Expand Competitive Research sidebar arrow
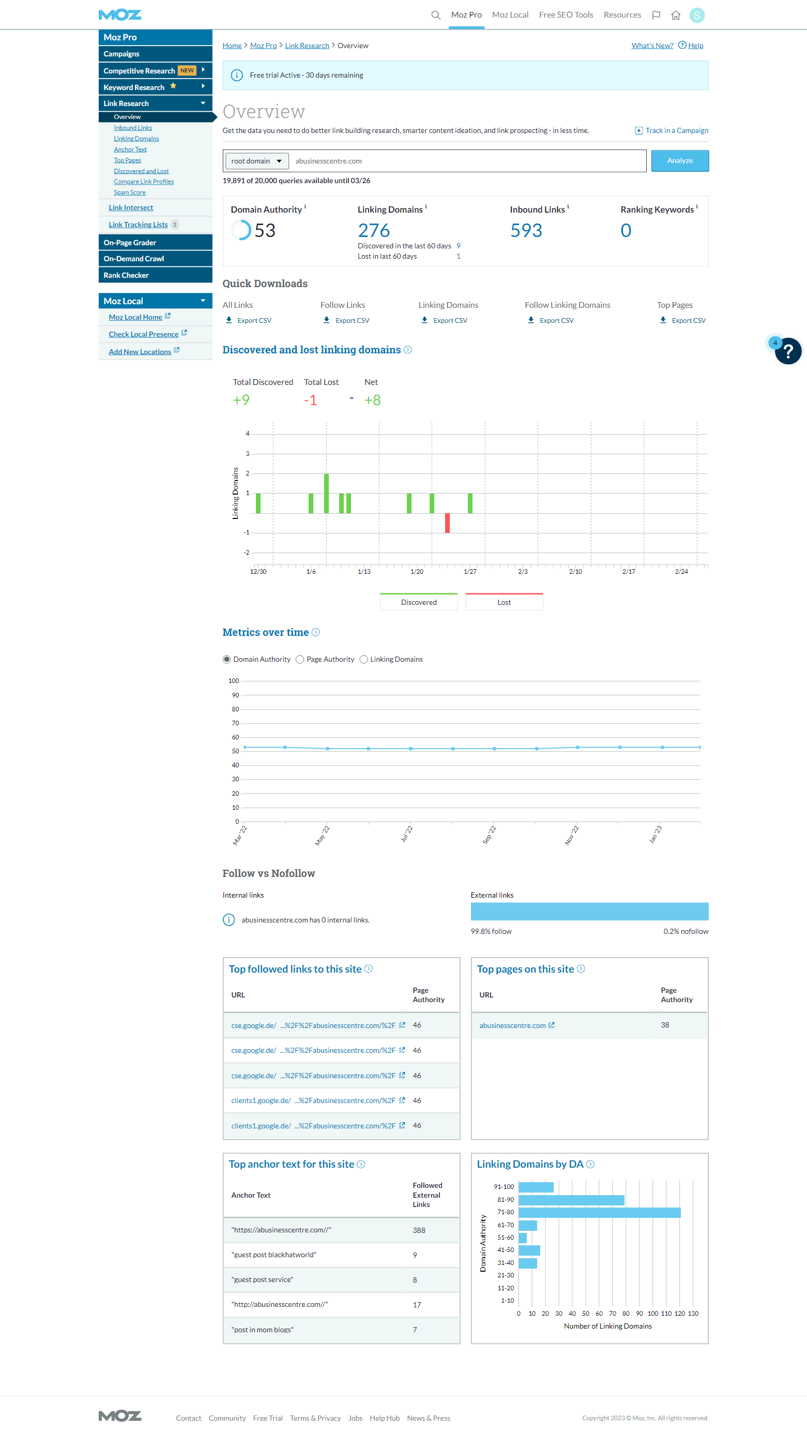 [203, 70]
